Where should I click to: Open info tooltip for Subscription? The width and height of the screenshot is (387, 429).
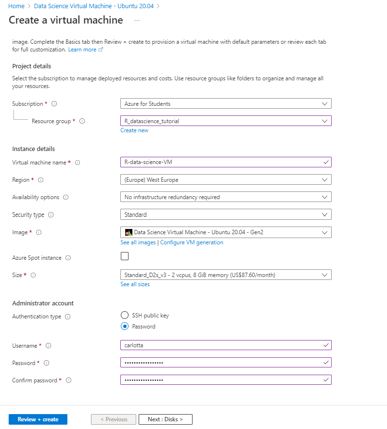tap(54, 104)
